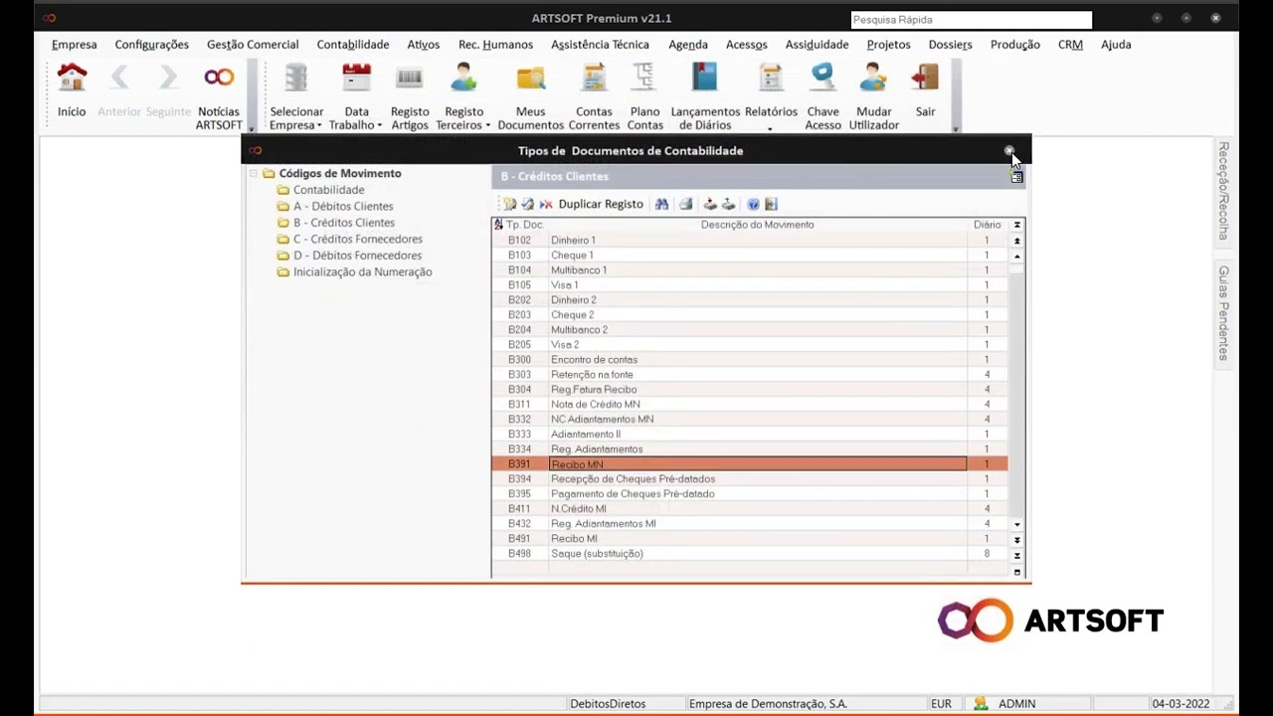This screenshot has width=1273, height=716.
Task: Sort by Diário column header
Action: [987, 225]
